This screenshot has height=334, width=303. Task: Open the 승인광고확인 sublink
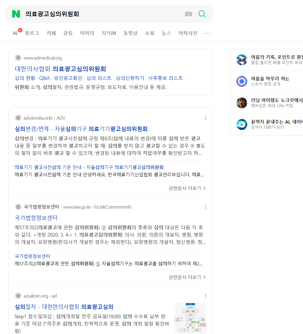click(x=68, y=78)
